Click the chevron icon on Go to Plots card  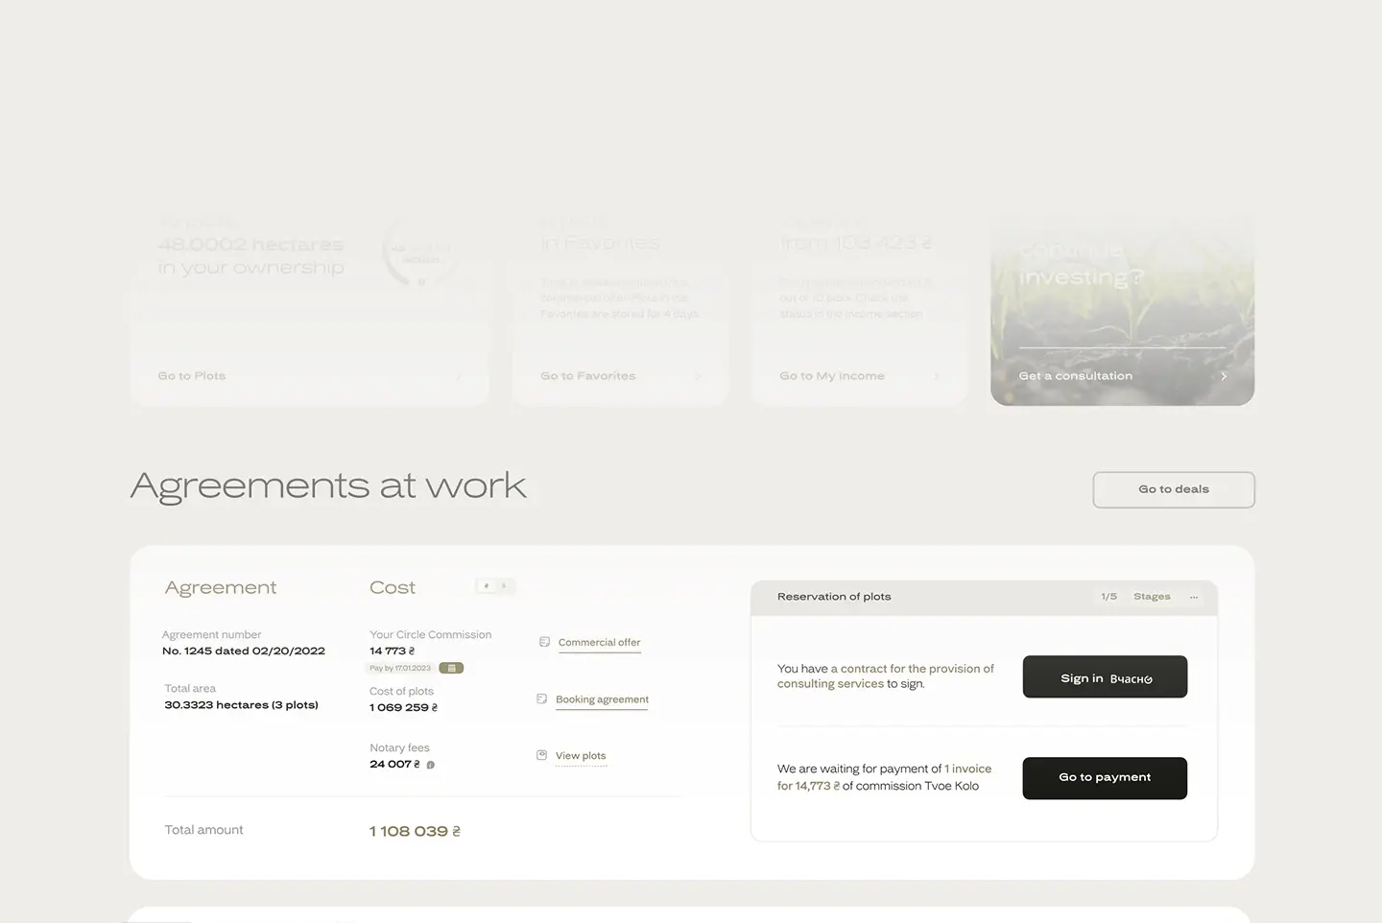click(458, 376)
